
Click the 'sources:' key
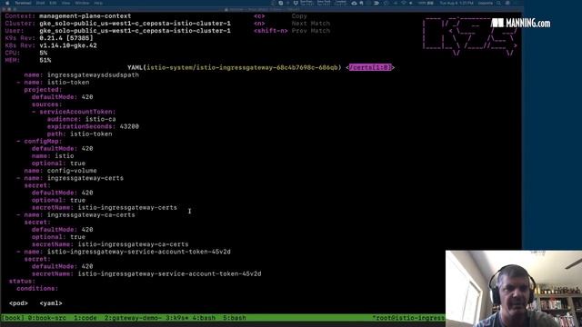46,104
